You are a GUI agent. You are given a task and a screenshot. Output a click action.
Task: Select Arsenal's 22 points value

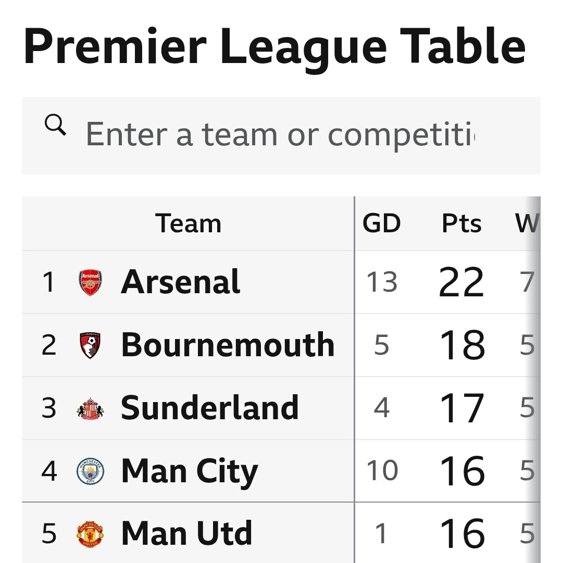(461, 282)
